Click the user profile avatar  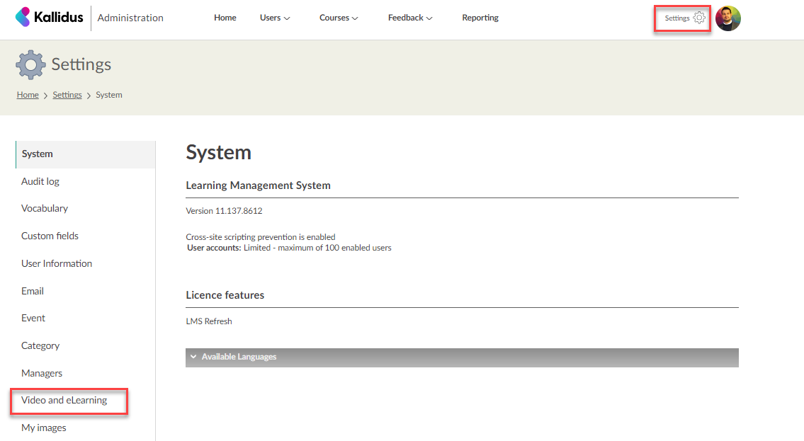pos(727,18)
